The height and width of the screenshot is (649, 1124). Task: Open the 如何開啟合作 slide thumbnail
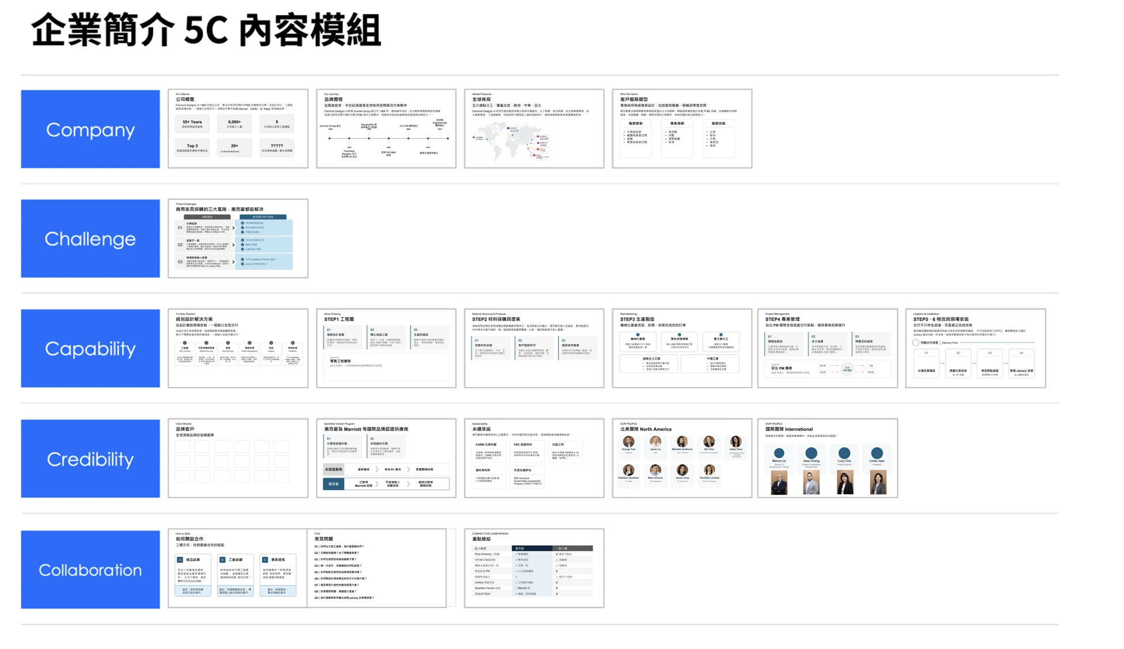pyautogui.click(x=238, y=568)
